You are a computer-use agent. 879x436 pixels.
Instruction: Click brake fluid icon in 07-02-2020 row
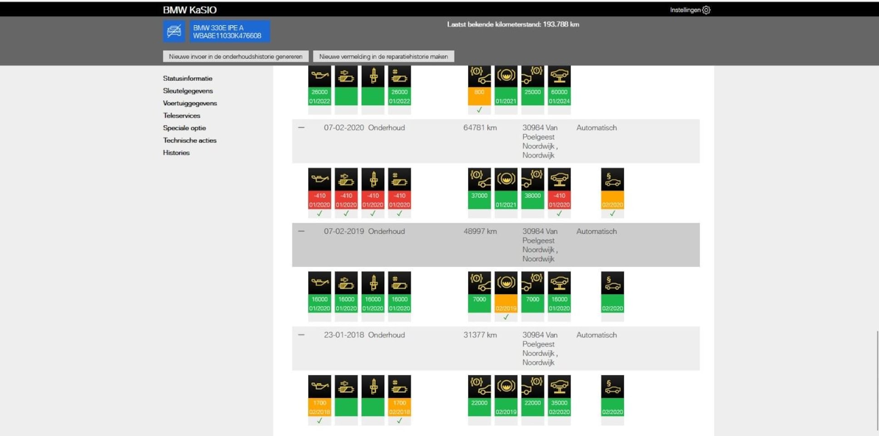click(506, 179)
